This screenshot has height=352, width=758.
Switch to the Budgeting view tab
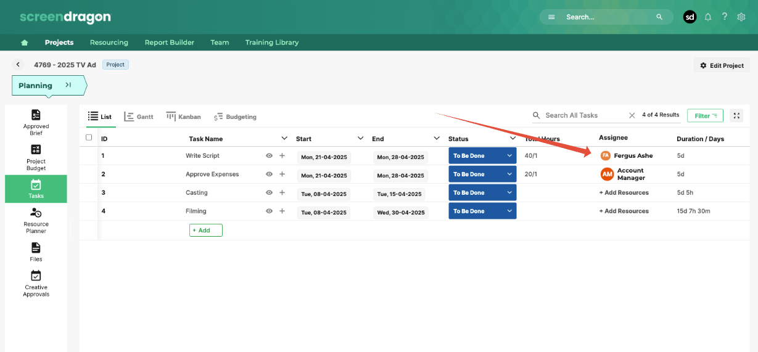point(235,117)
